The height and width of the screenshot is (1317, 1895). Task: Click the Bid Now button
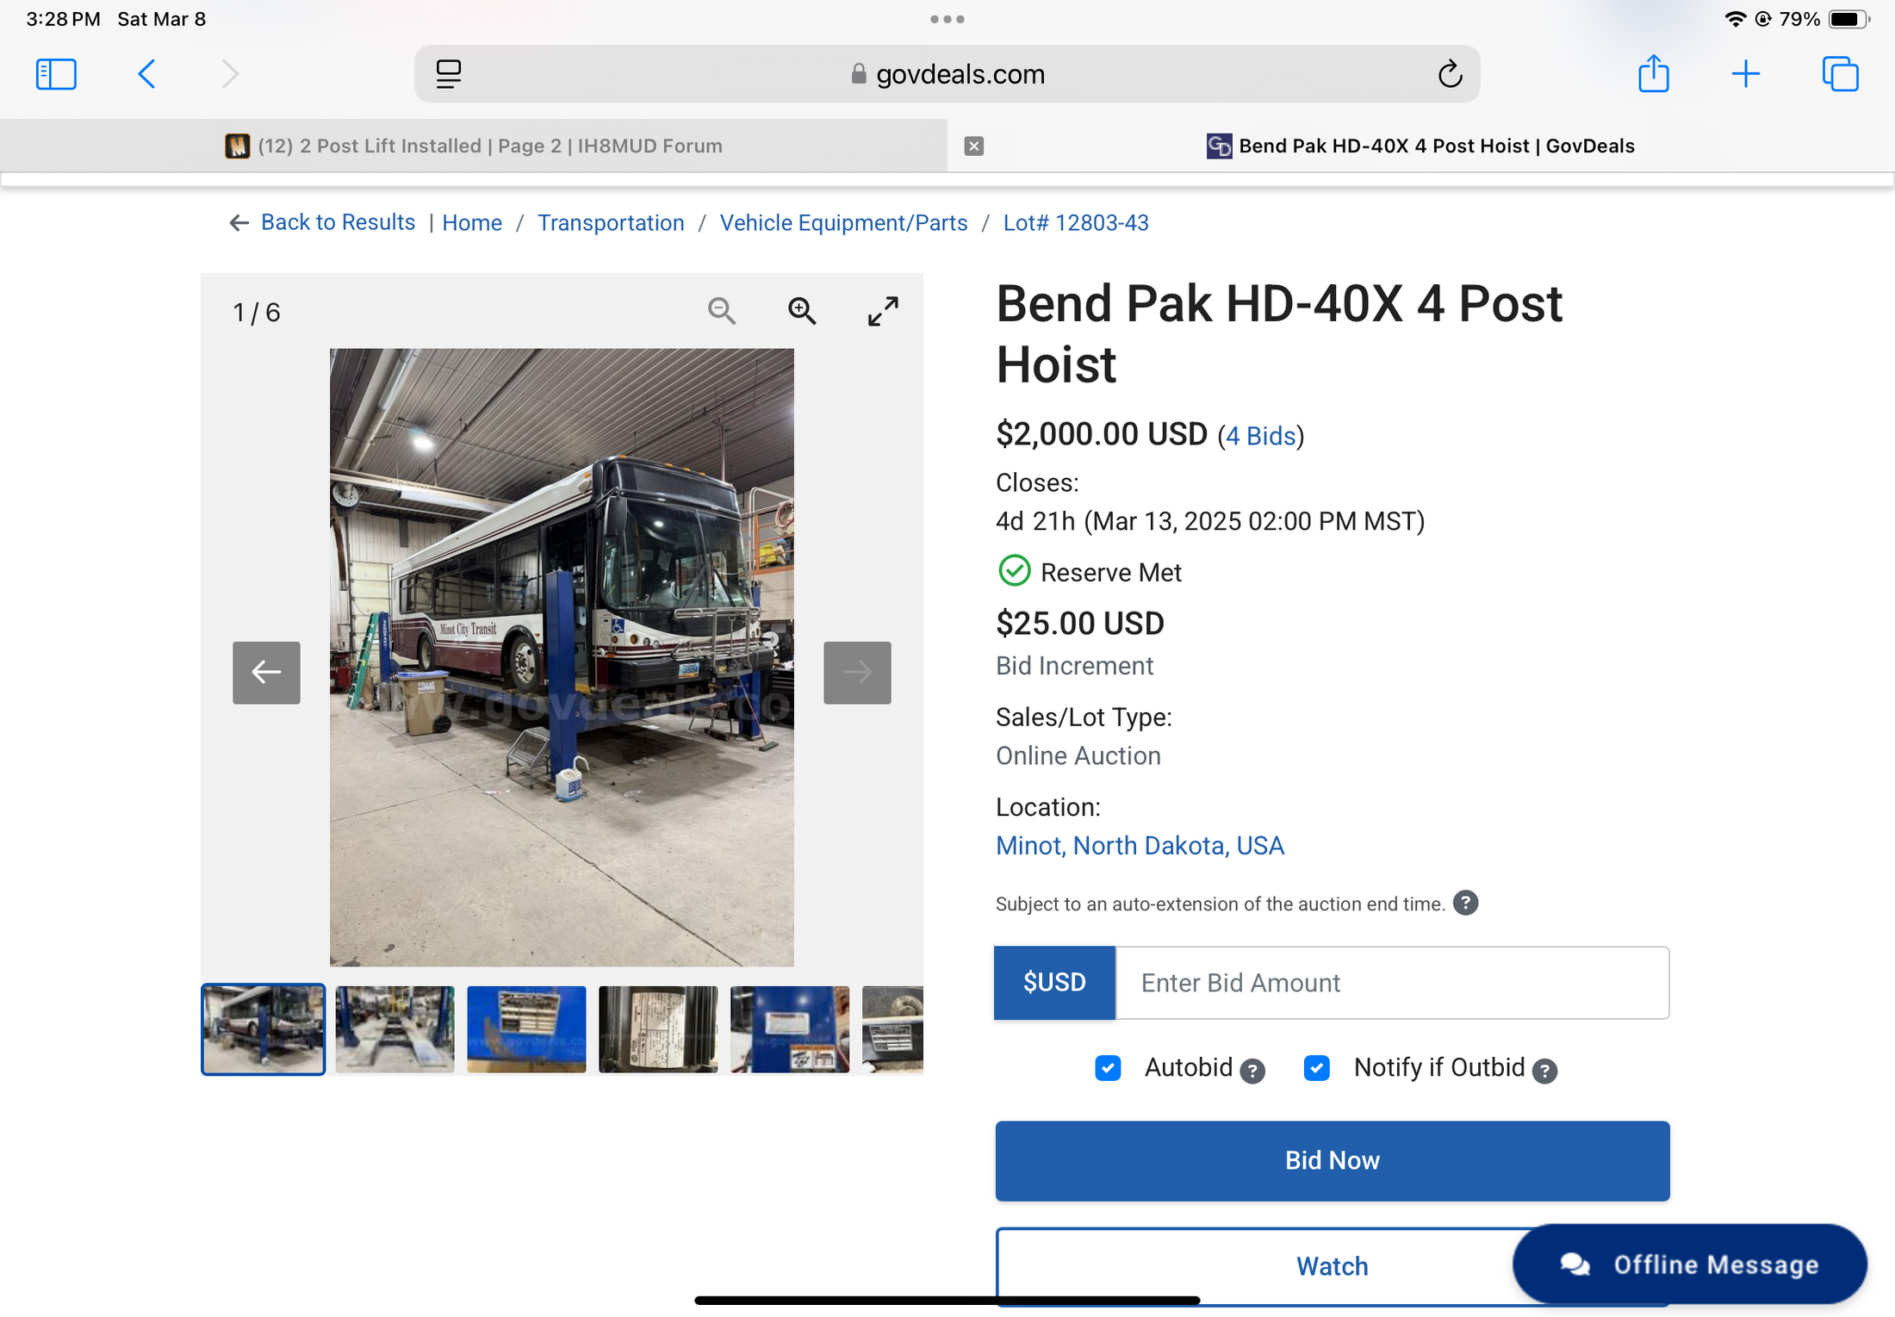pyautogui.click(x=1333, y=1161)
